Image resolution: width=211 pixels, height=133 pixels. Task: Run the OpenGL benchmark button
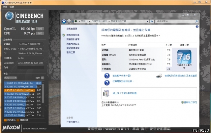click(x=40, y=29)
